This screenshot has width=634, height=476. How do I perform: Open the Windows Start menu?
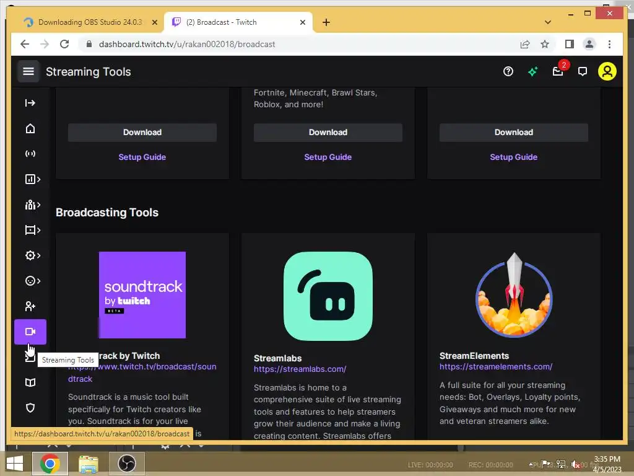point(15,464)
